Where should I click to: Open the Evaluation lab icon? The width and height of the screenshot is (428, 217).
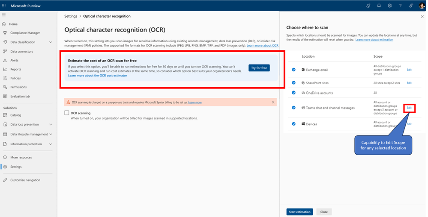click(5, 96)
